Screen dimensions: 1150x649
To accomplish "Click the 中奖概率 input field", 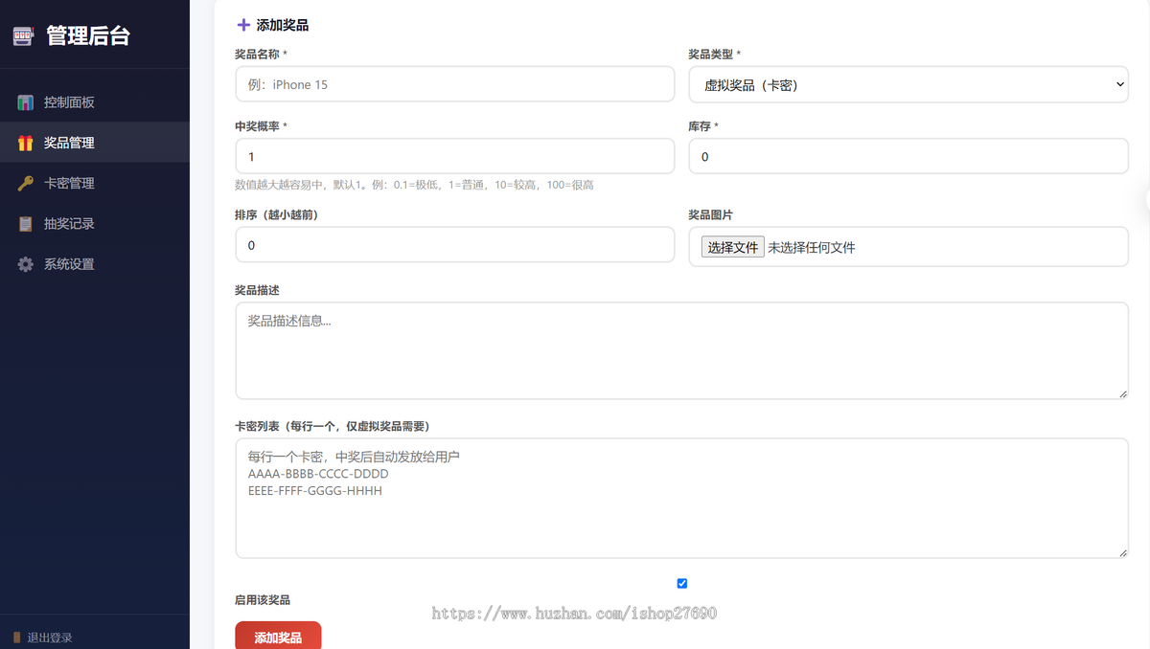I will [455, 156].
